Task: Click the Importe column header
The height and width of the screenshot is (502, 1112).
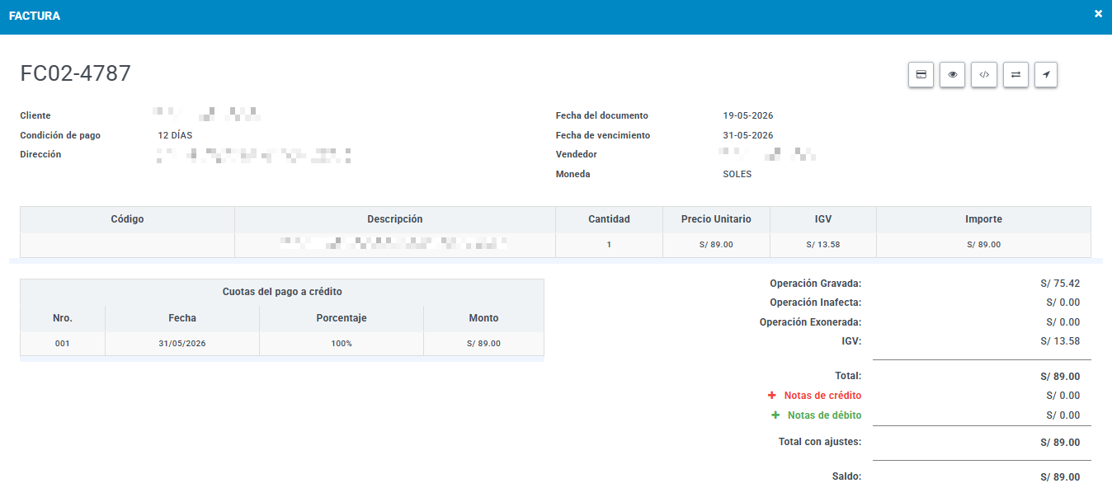Action: (x=983, y=219)
